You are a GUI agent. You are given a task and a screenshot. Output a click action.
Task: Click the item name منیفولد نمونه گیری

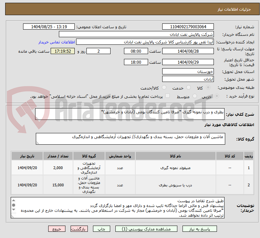pyautogui.click(x=175, y=168)
